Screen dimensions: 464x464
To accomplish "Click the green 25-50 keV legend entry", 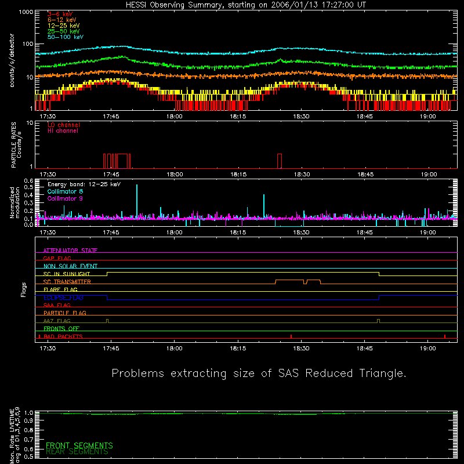I will (x=64, y=31).
